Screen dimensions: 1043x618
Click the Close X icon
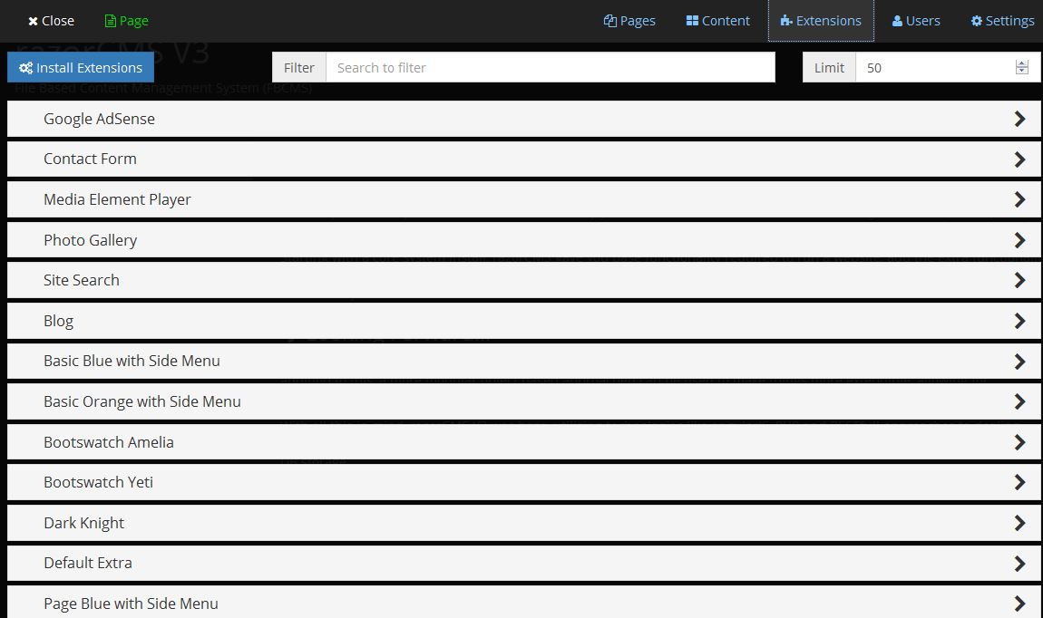(x=33, y=21)
